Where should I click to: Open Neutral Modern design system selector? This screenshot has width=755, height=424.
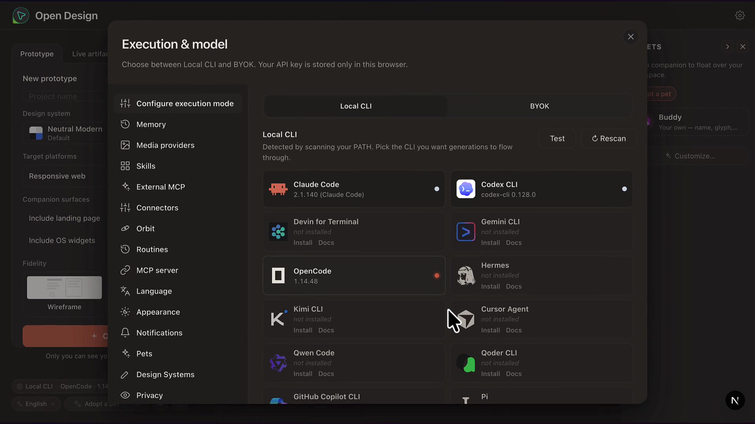pyautogui.click(x=65, y=133)
